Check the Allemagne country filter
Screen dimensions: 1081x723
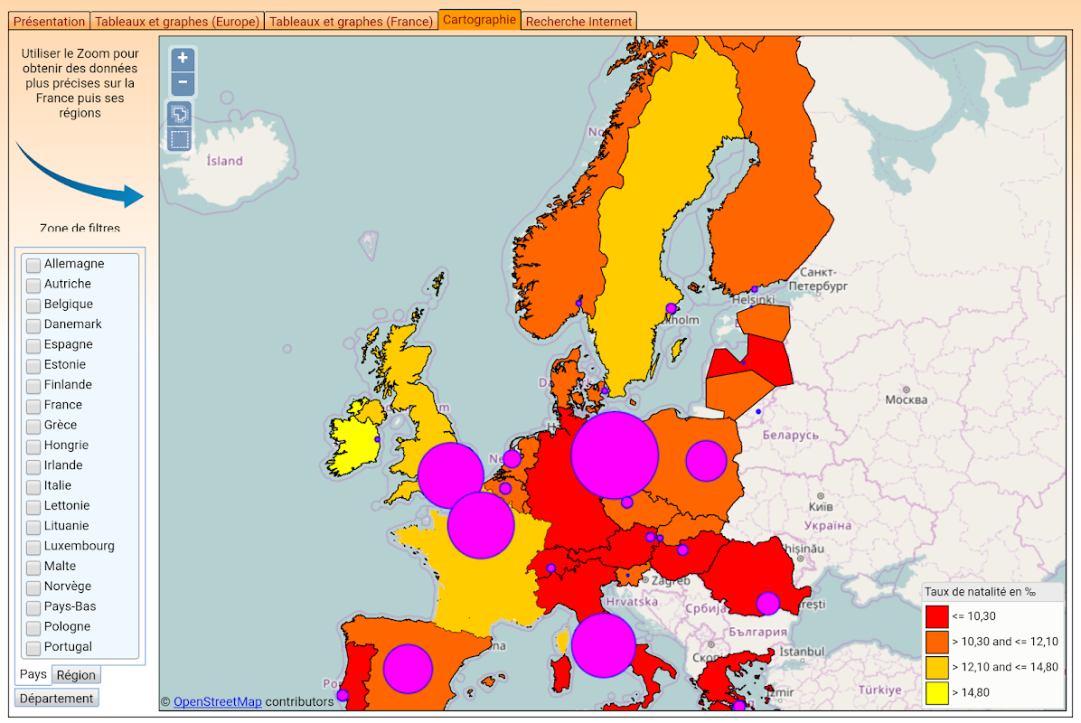tap(33, 265)
